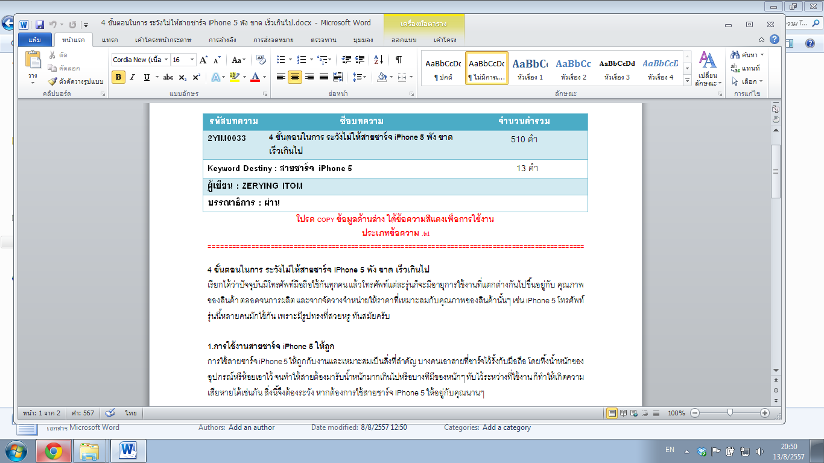824x463 pixels.
Task: Click 'Add an author' link below Word
Action: tap(252, 427)
